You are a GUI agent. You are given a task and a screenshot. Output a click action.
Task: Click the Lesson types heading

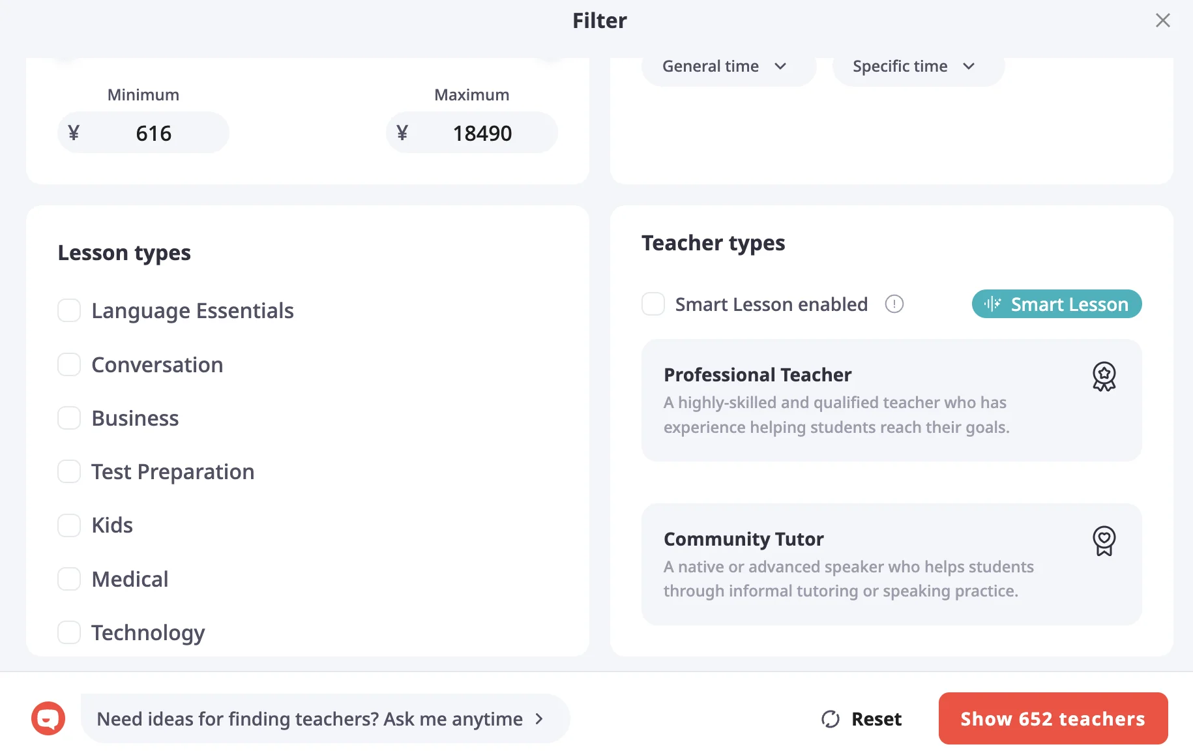pyautogui.click(x=124, y=253)
